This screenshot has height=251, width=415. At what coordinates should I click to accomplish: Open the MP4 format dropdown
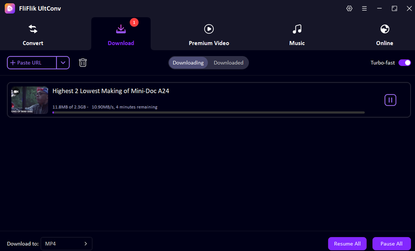pyautogui.click(x=66, y=244)
